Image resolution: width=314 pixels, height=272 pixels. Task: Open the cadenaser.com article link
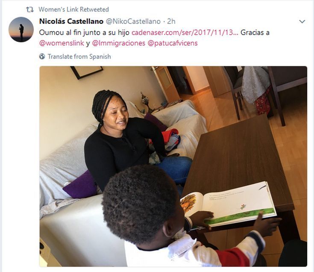[185, 33]
